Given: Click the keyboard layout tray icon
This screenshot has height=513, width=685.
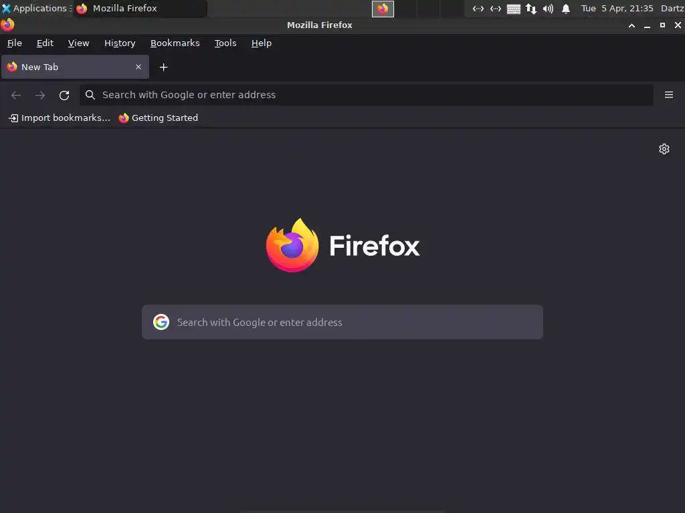Looking at the screenshot, I should [x=513, y=9].
